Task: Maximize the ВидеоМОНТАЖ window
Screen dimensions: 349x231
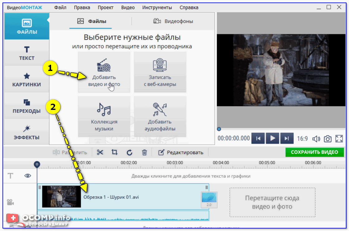Action: pyautogui.click(x=329, y=7)
